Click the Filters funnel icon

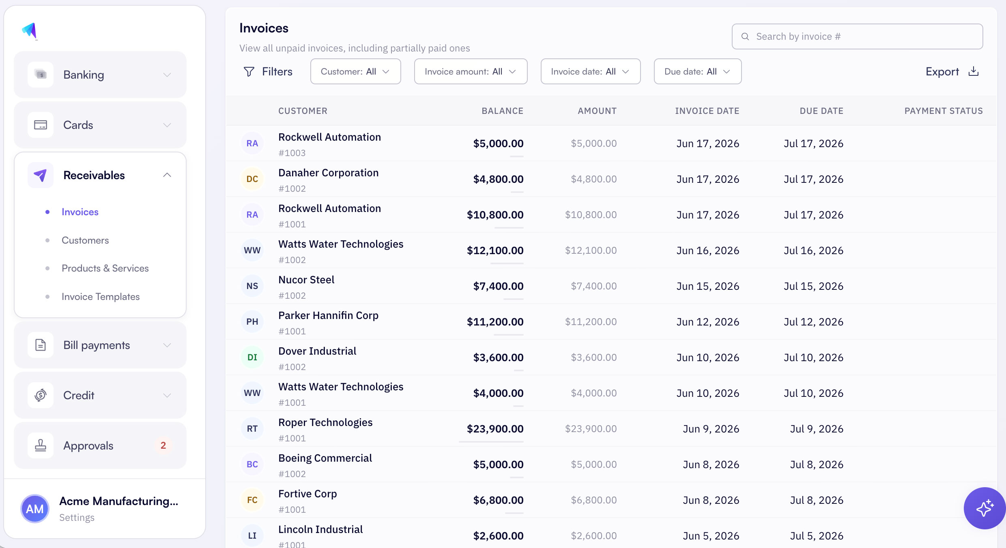click(249, 72)
